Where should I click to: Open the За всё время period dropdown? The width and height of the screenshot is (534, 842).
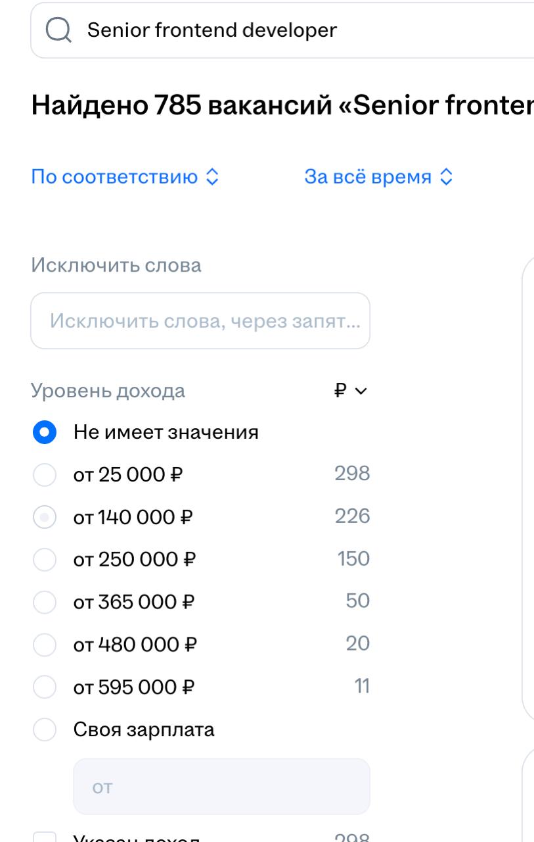379,177
